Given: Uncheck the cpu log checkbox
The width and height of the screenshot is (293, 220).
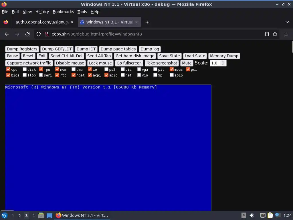Looking at the screenshot, I should 8,69.
